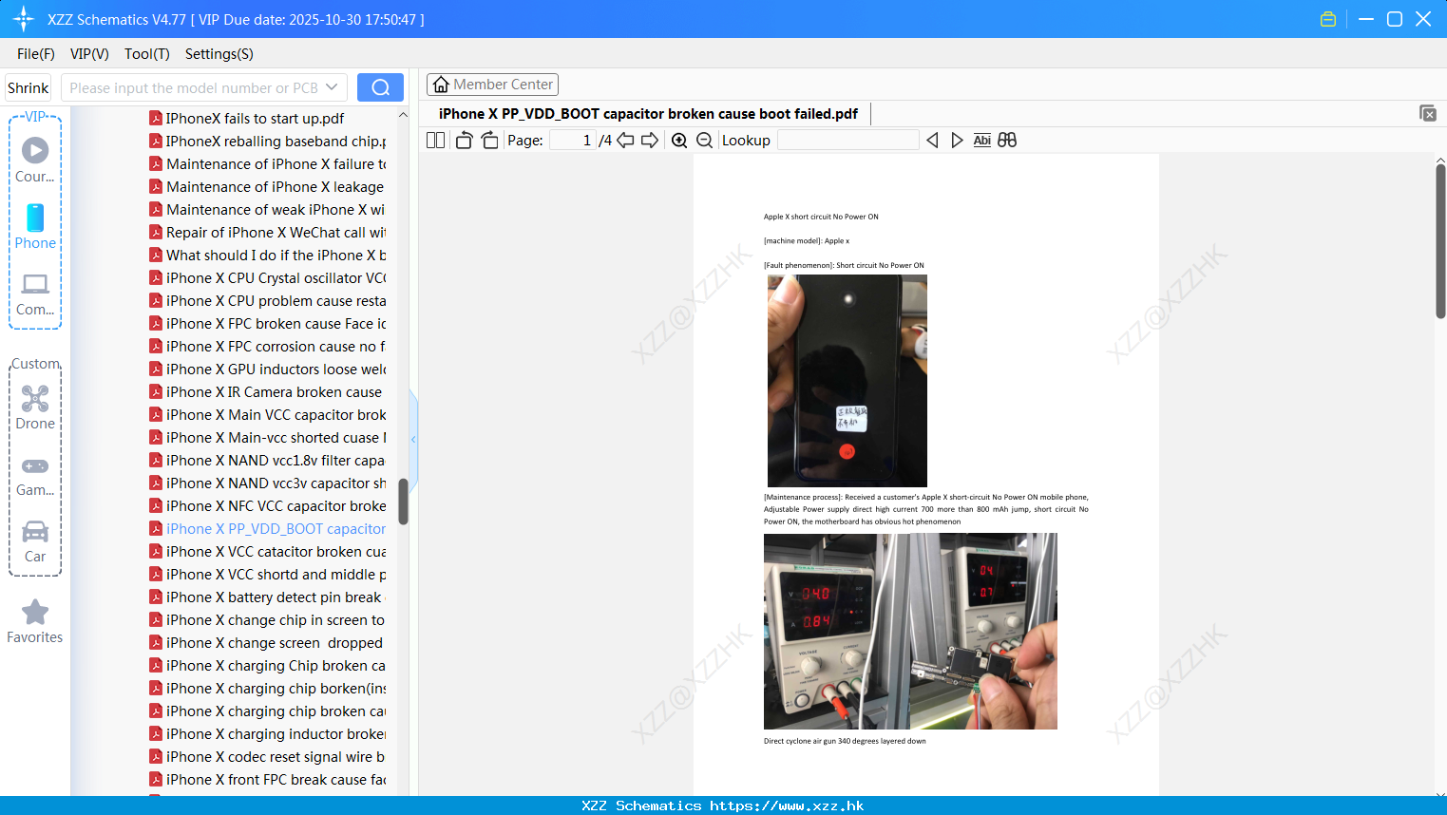Screen dimensions: 1447x815
Task: Find previous lookup match triangle
Action: [x=932, y=141]
